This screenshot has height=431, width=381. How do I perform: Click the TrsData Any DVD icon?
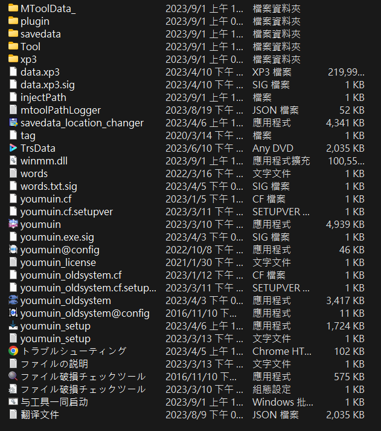(13, 148)
